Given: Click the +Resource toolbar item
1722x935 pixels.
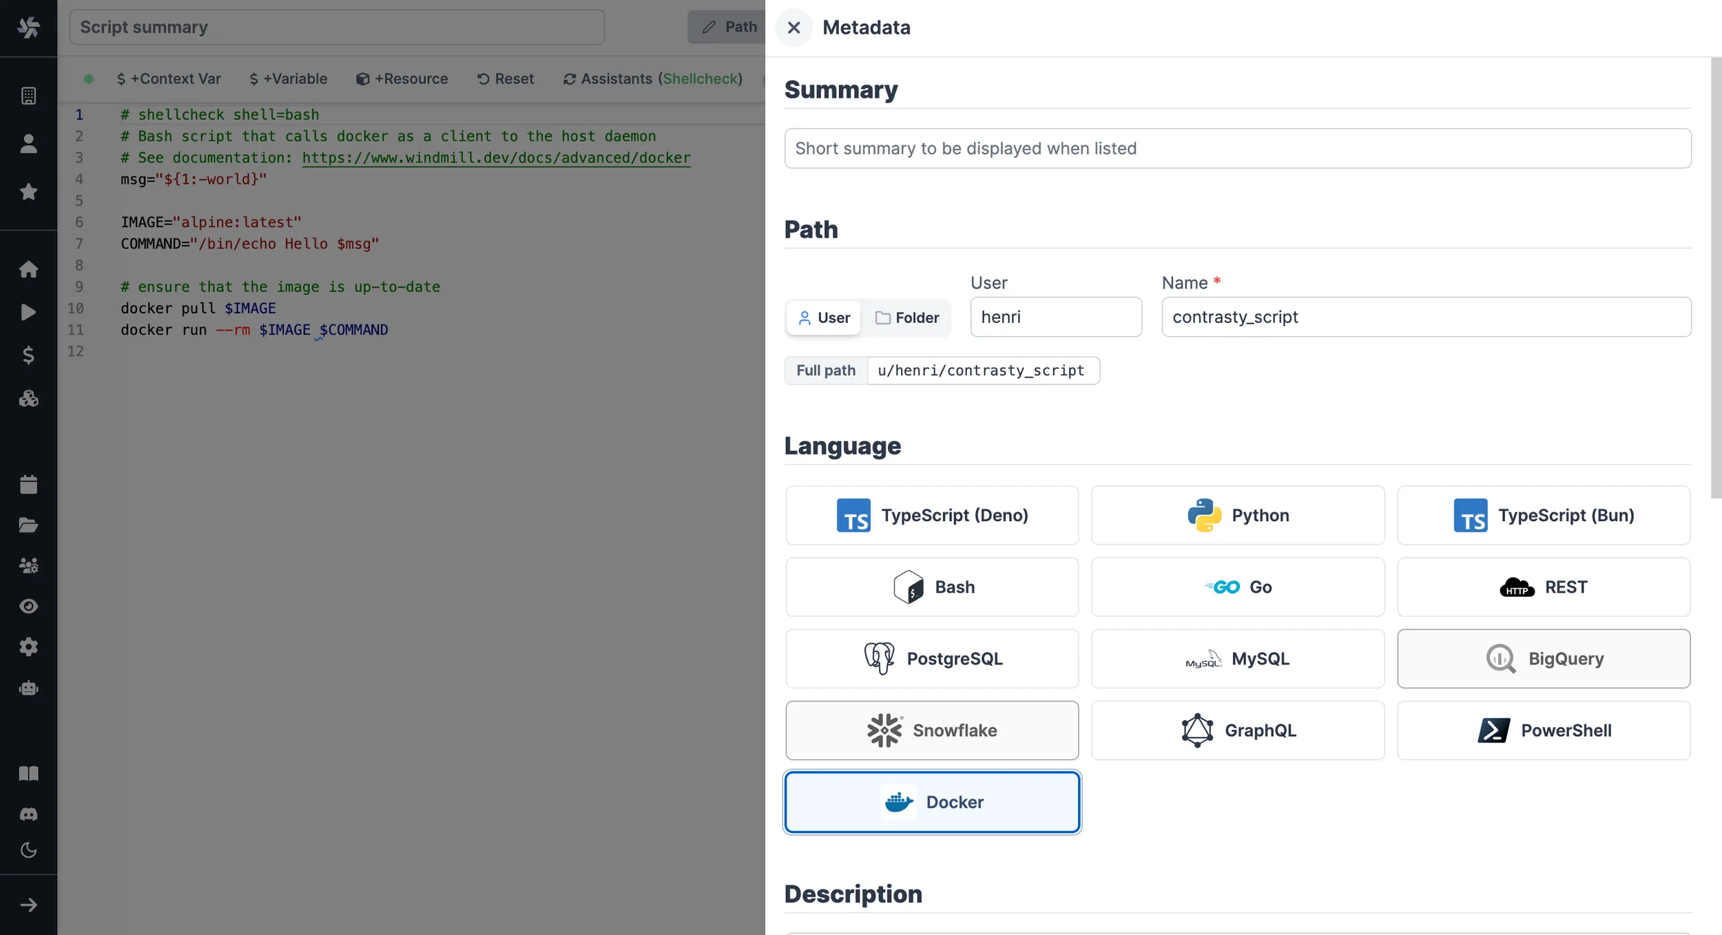Looking at the screenshot, I should coord(402,79).
